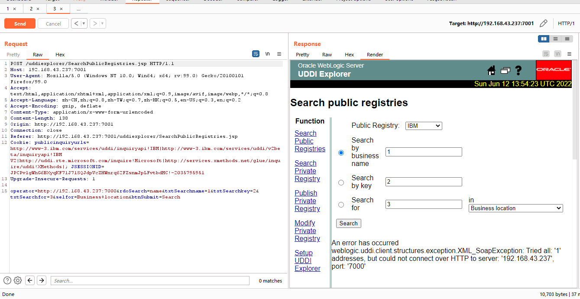
Task: Open Burp search help icon
Action: [x=7, y=280]
